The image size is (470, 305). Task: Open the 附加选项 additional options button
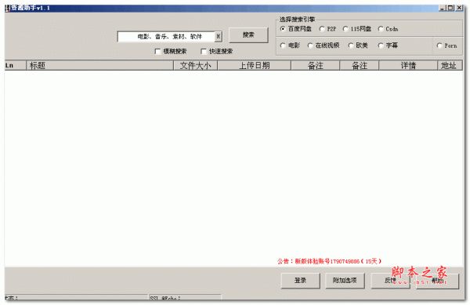345,281
